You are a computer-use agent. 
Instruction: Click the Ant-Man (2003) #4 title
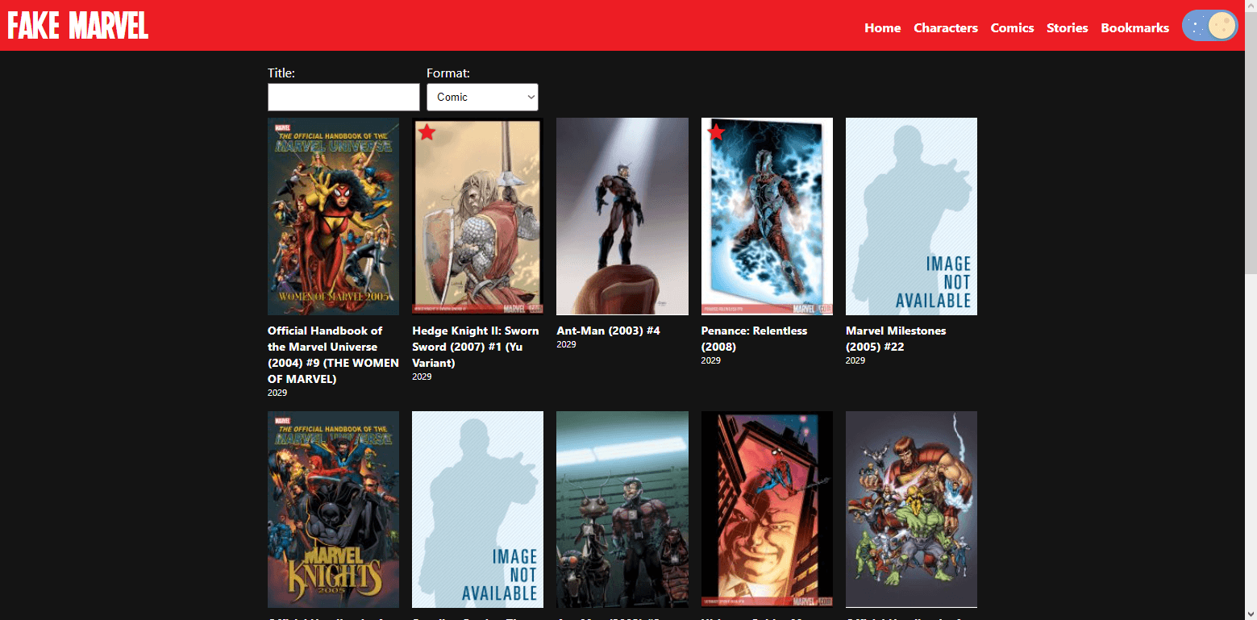coord(608,331)
